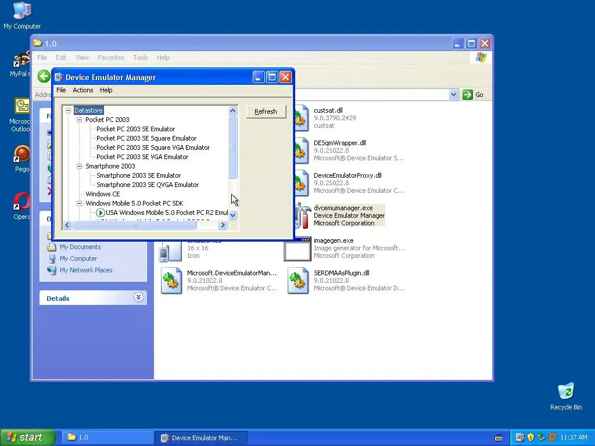
Task: Click the Explorer Back arrow icon
Action: [x=44, y=76]
